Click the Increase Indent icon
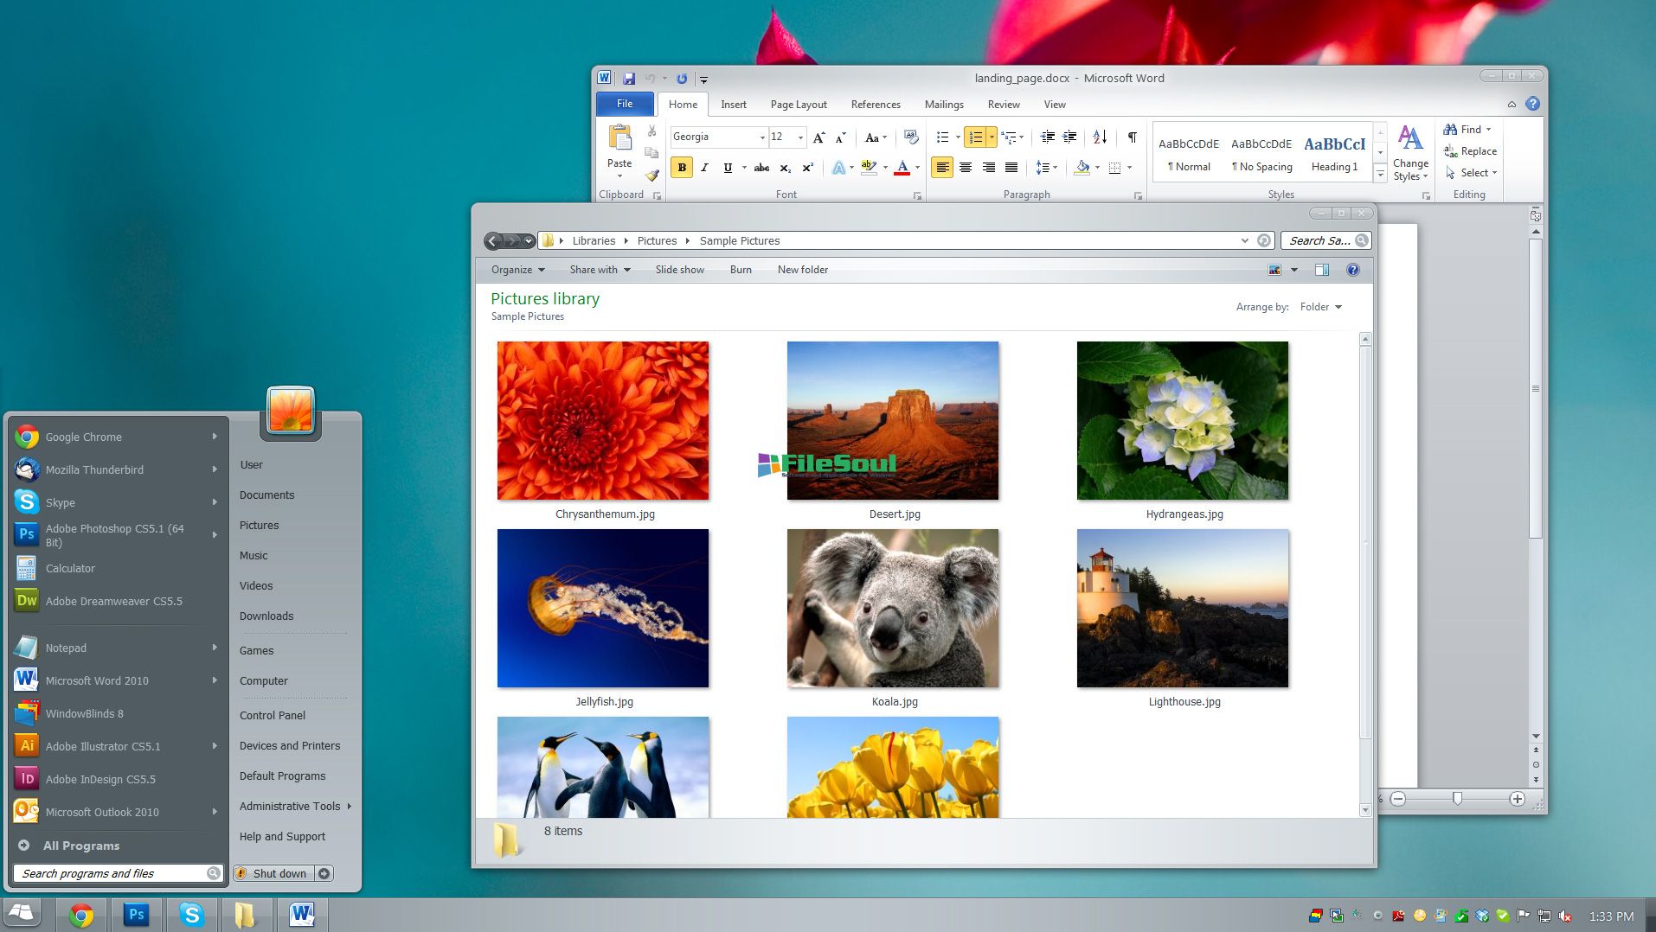This screenshot has height=932, width=1656. pos(1070,137)
